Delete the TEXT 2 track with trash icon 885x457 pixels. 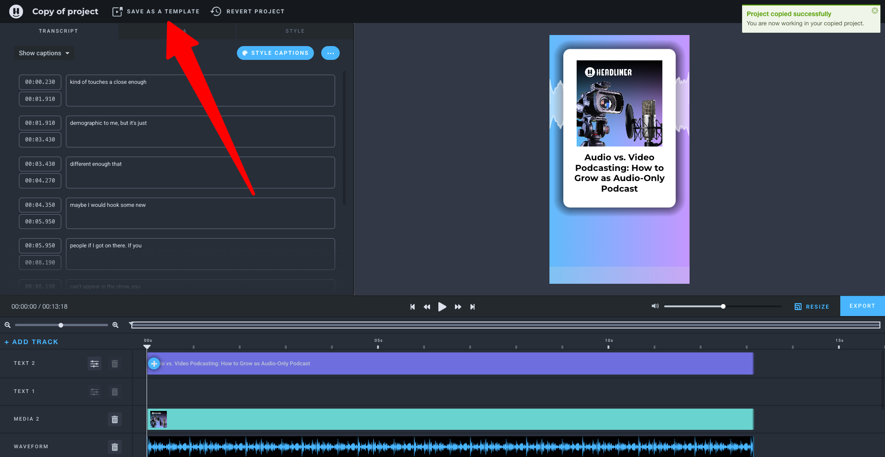pyautogui.click(x=115, y=363)
